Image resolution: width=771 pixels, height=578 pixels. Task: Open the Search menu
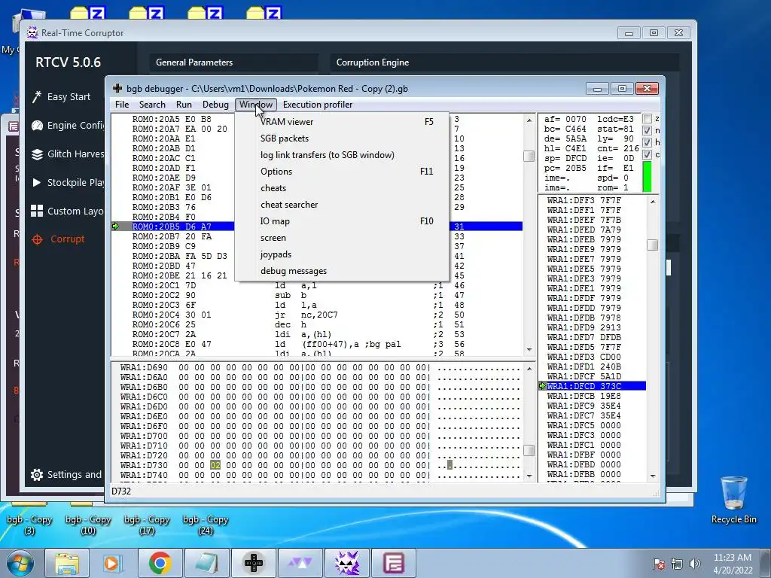coord(152,104)
